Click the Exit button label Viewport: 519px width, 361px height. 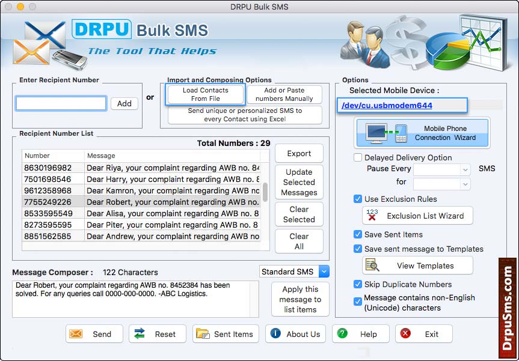point(432,334)
